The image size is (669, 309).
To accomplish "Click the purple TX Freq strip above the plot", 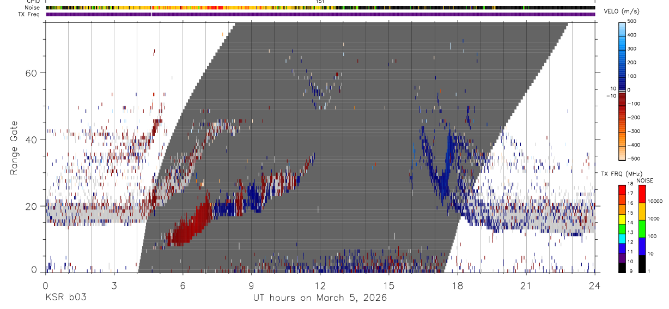I will point(320,14).
